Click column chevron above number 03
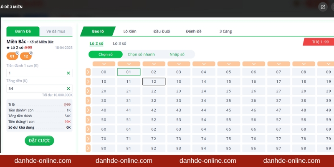Screen dimensions: 334x167 (179, 64)
